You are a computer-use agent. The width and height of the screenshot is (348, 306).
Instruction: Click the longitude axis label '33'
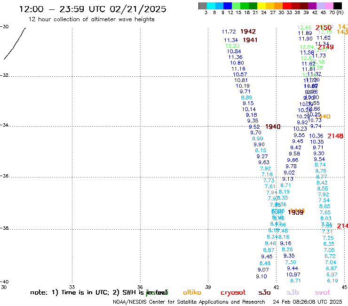point(72,287)
